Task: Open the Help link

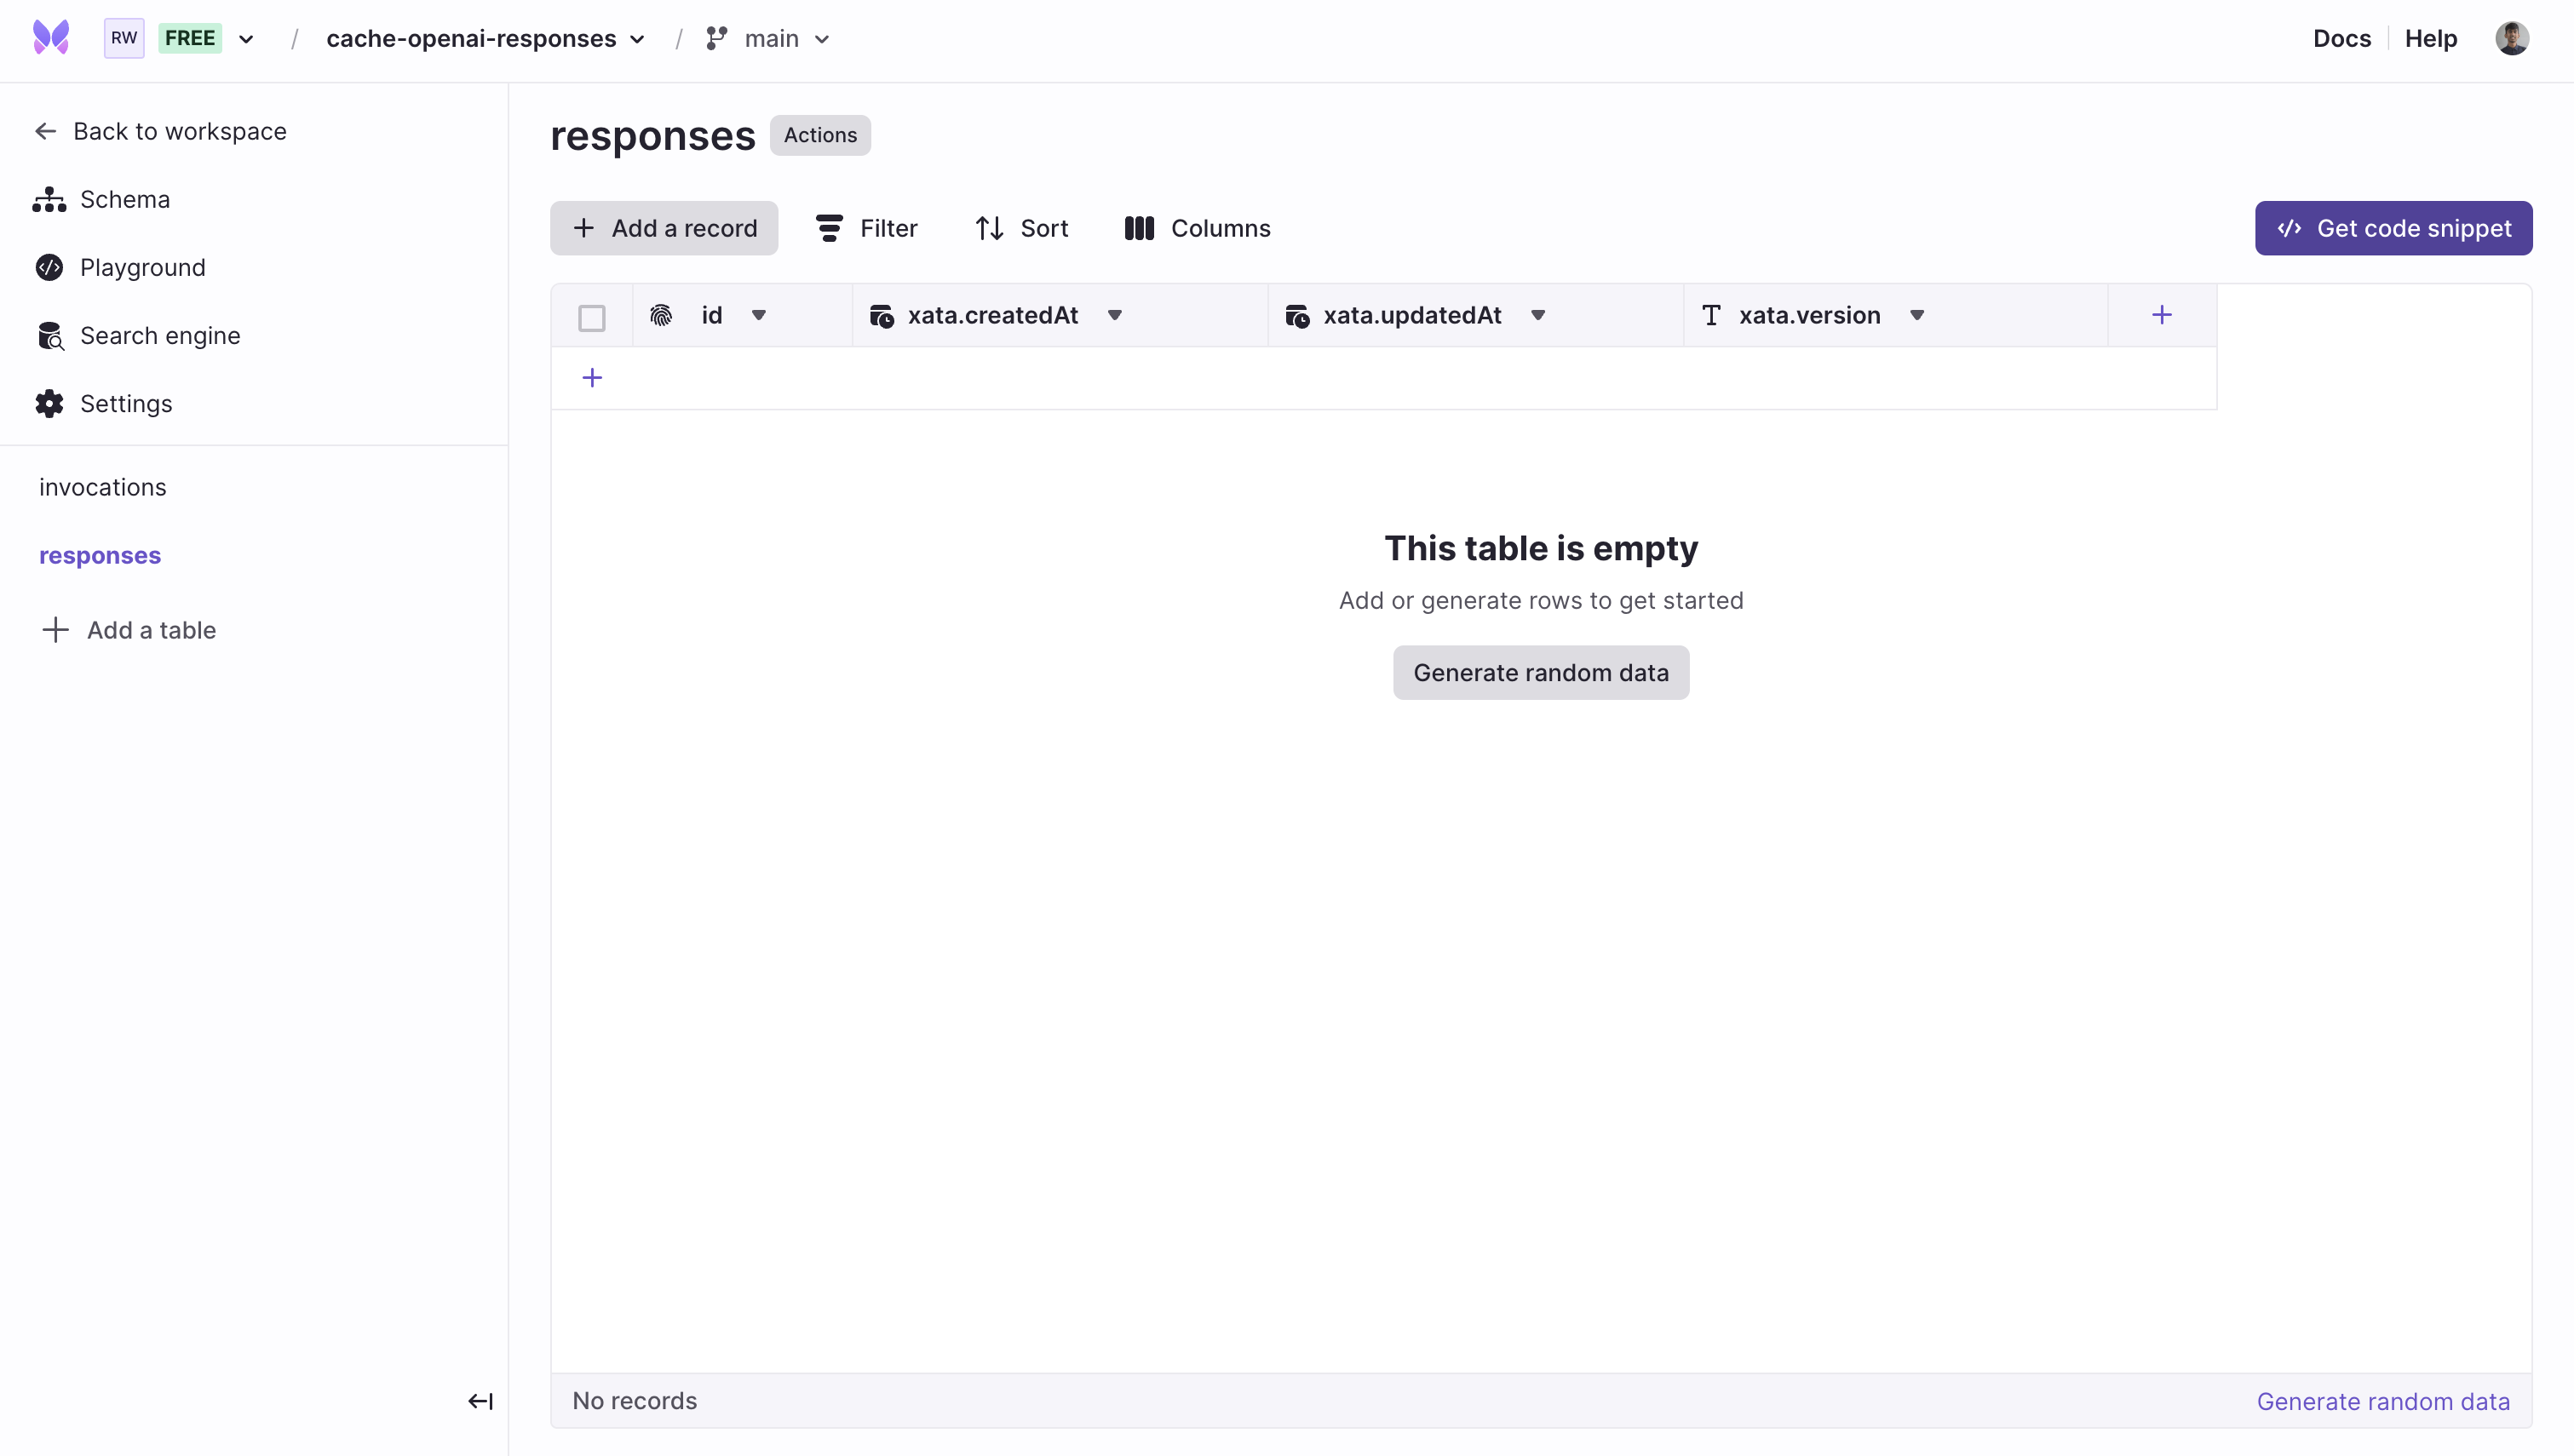Action: coord(2431,38)
